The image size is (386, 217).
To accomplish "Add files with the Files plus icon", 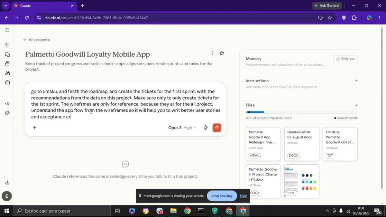I will pyautogui.click(x=356, y=105).
